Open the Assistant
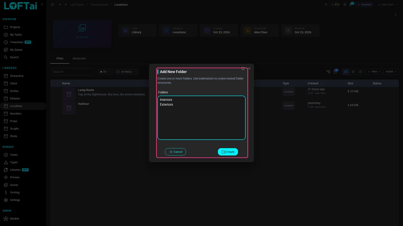Screen dimensions: 403x226 pyautogui.click(x=365, y=5)
